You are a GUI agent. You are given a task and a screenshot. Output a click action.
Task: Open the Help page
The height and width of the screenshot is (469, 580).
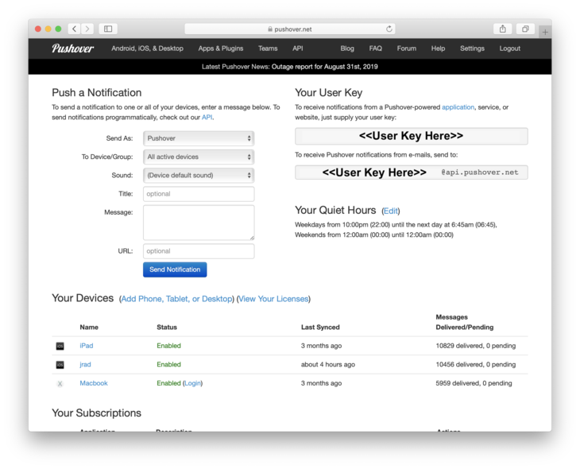(438, 48)
